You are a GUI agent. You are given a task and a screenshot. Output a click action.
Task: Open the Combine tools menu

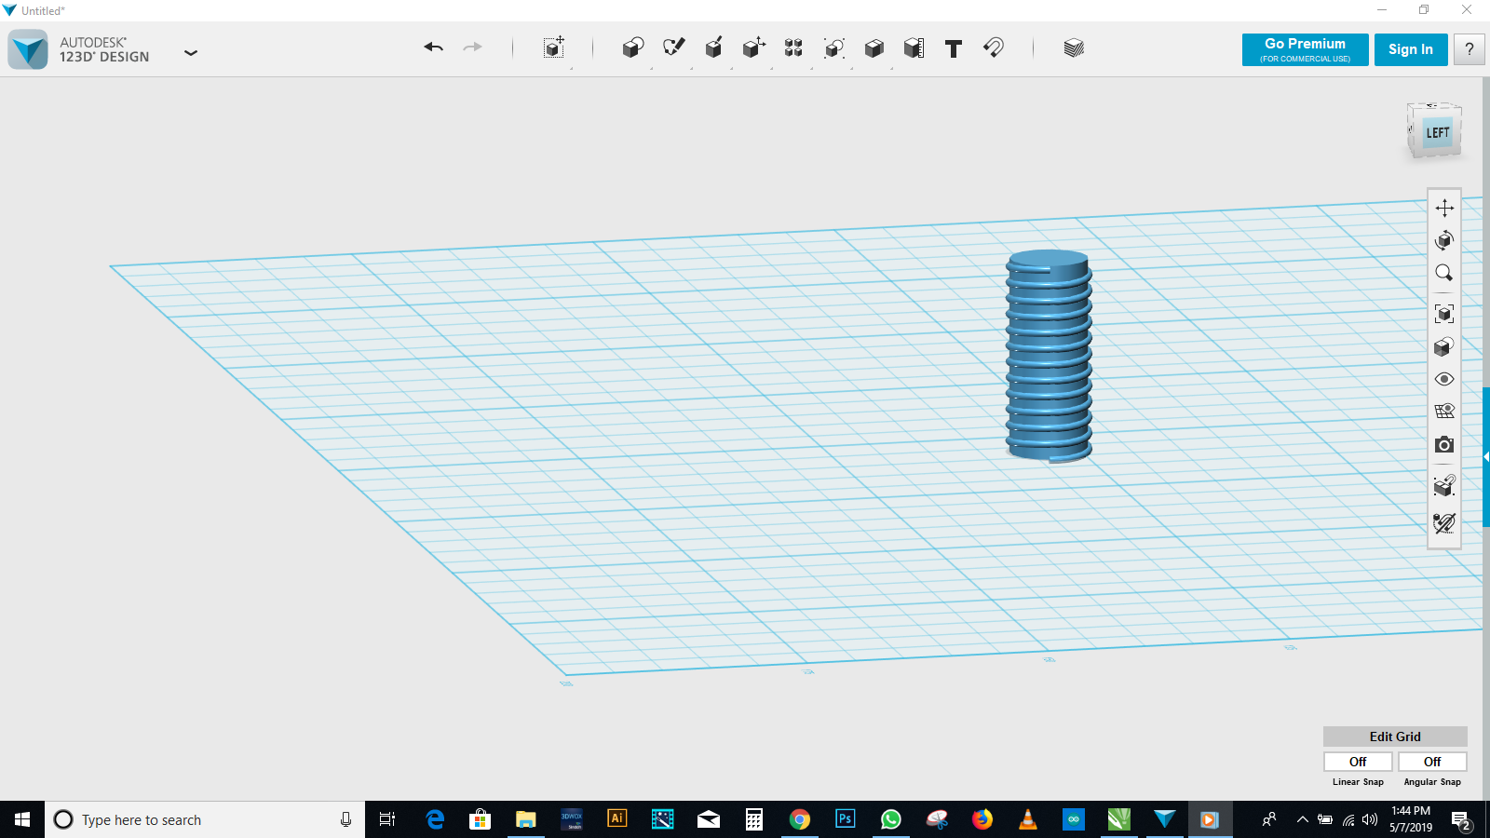[874, 47]
